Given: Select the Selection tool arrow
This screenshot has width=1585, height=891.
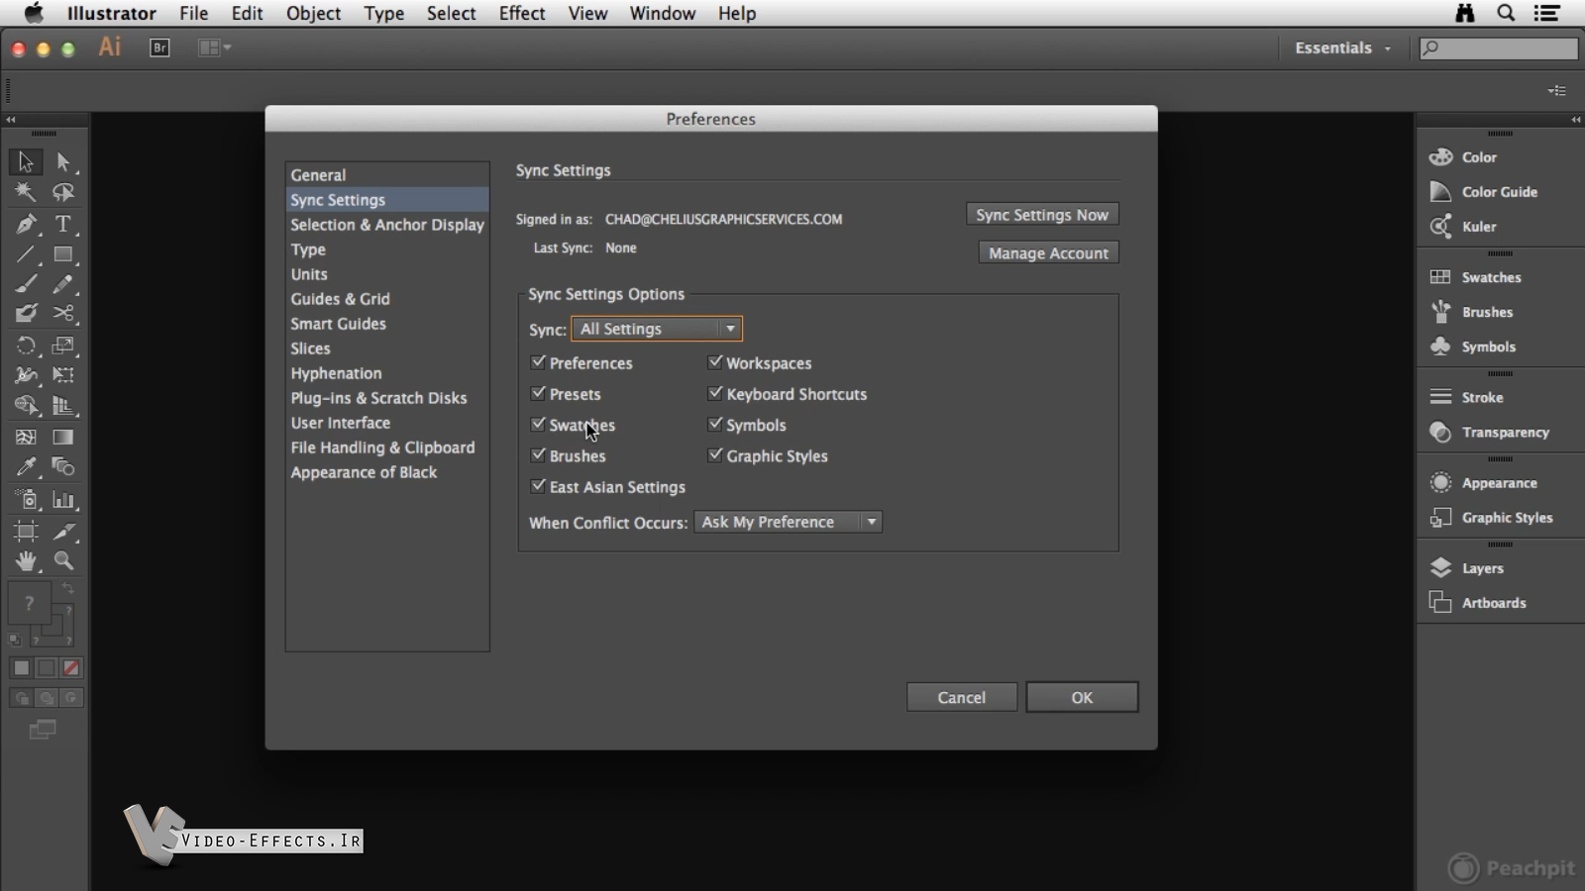Looking at the screenshot, I should 26,161.
